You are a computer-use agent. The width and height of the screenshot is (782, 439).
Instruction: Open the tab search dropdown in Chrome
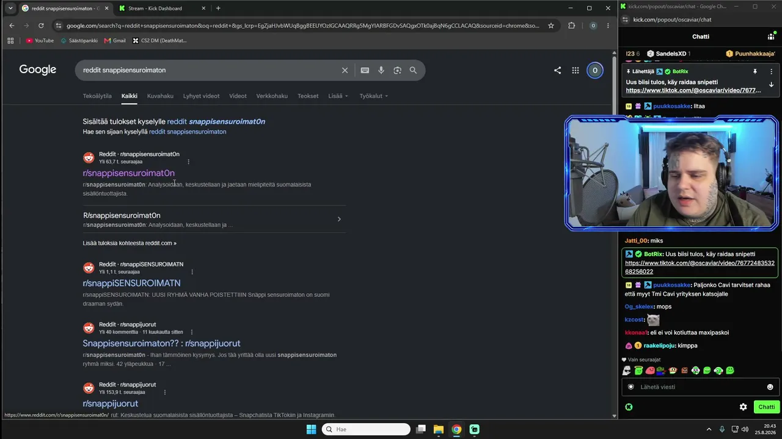tap(10, 8)
